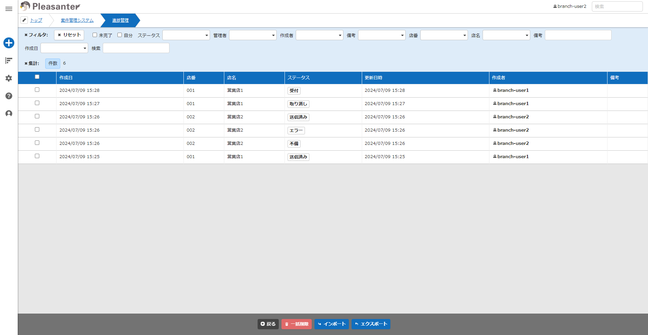Click the リセット filter button
The height and width of the screenshot is (335, 648).
[69, 35]
